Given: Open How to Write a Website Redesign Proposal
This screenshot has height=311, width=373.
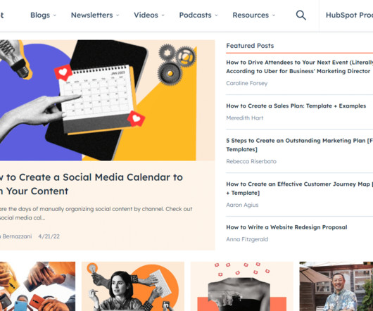Looking at the screenshot, I should click(286, 227).
